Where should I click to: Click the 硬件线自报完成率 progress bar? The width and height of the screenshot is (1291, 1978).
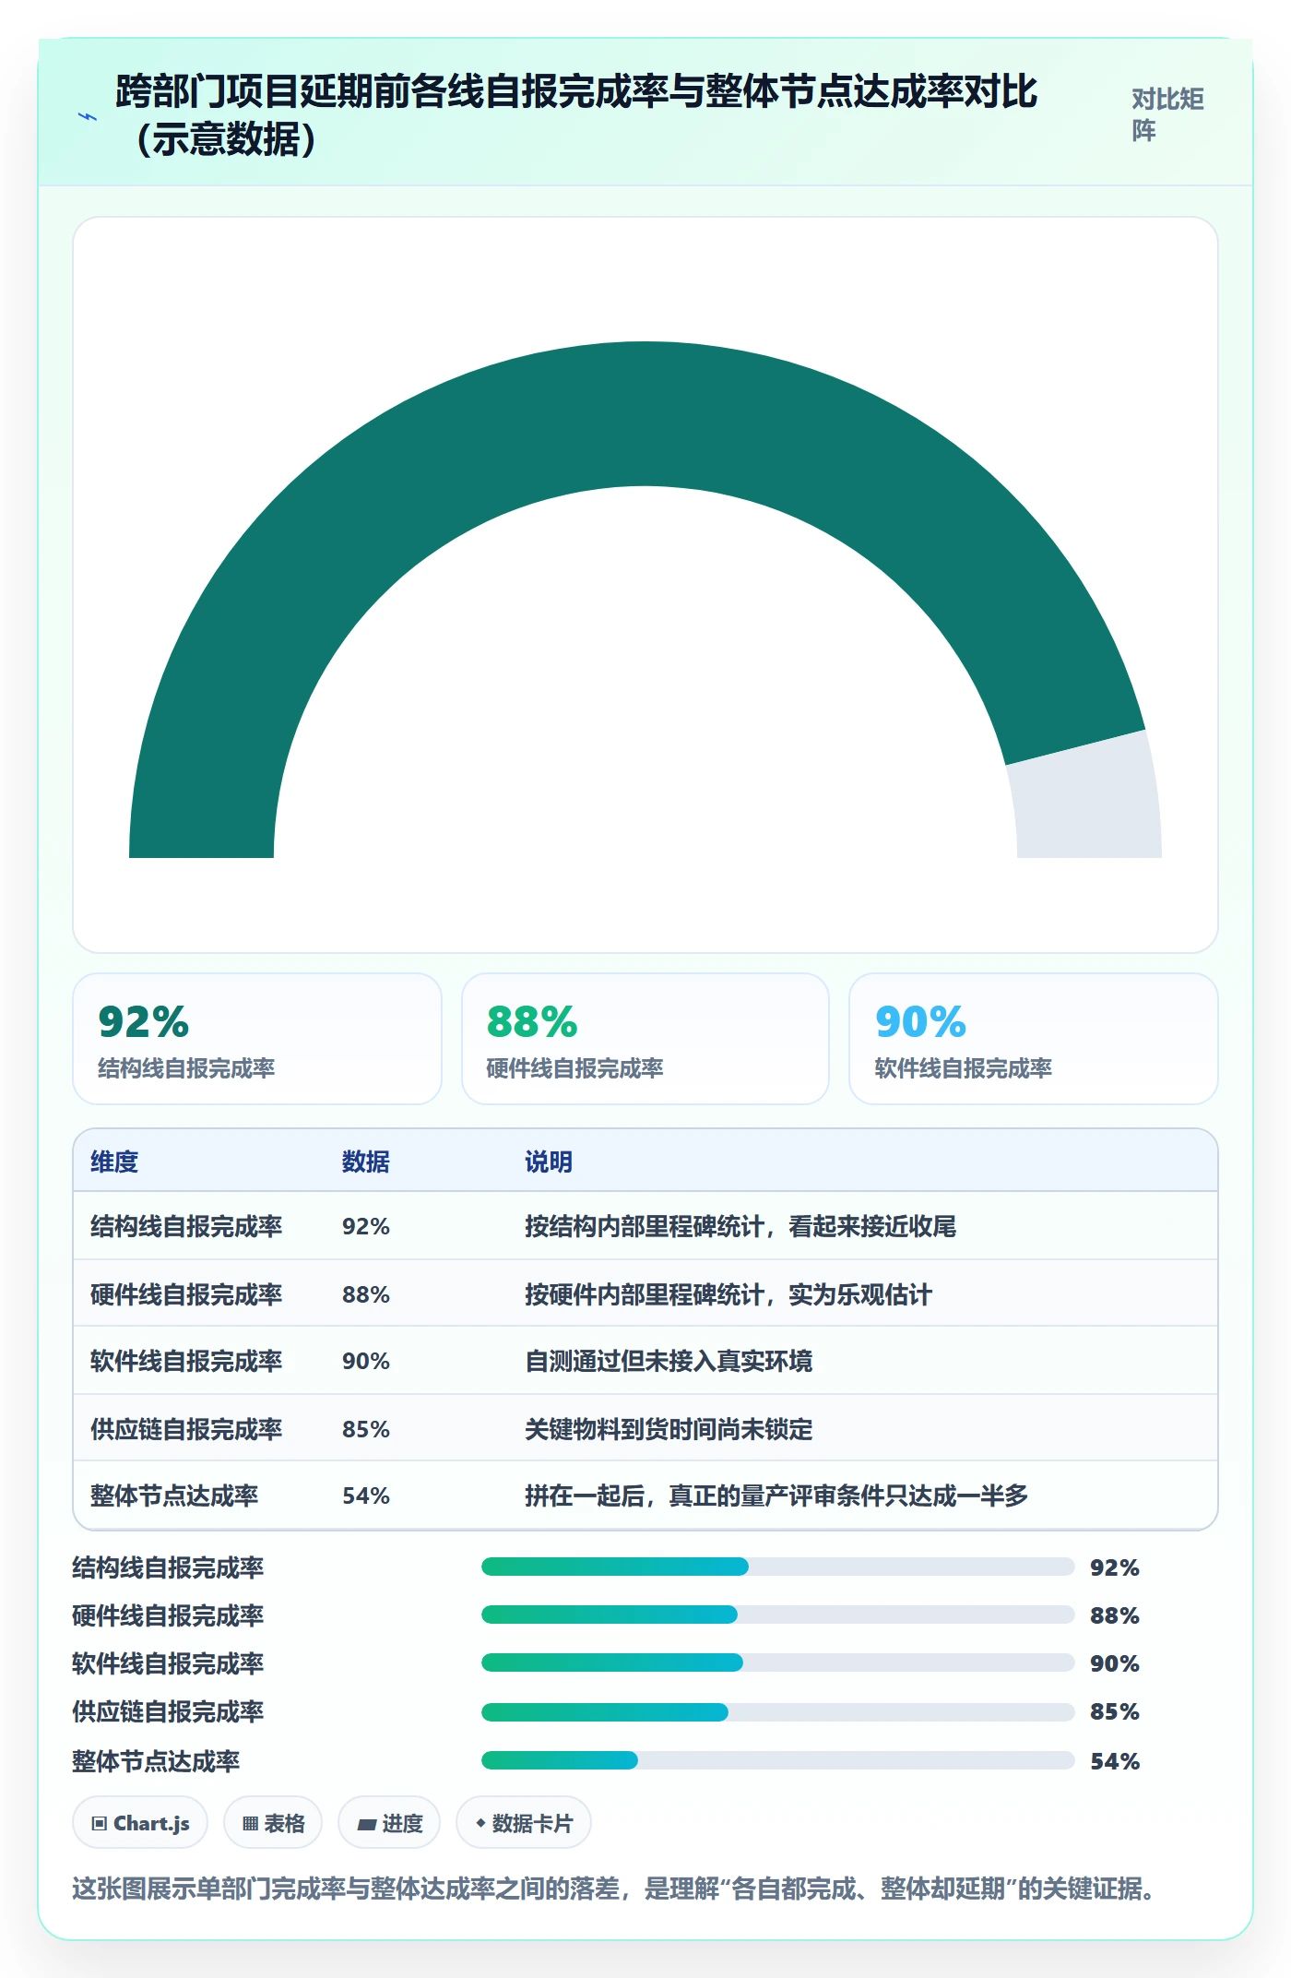click(x=777, y=1615)
